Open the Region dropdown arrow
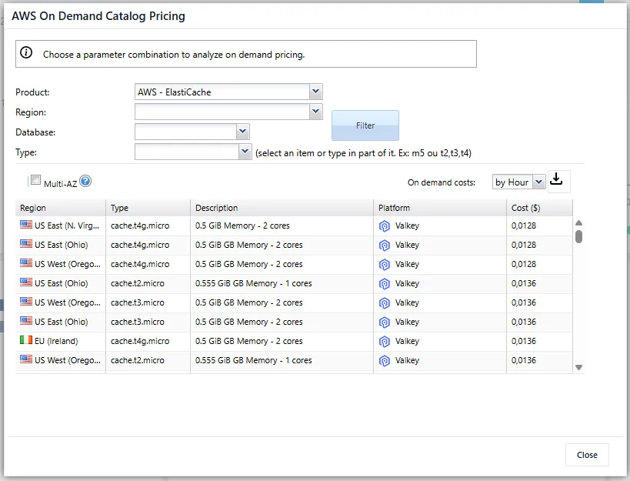630x481 pixels. [x=316, y=112]
